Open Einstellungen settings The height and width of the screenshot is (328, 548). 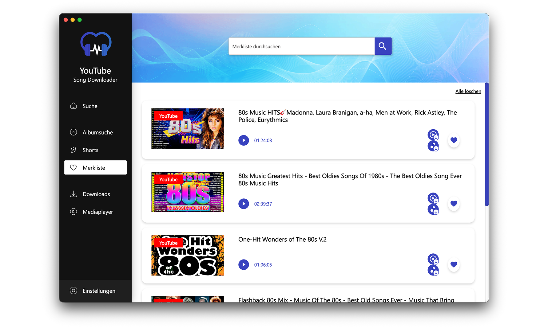click(95, 291)
